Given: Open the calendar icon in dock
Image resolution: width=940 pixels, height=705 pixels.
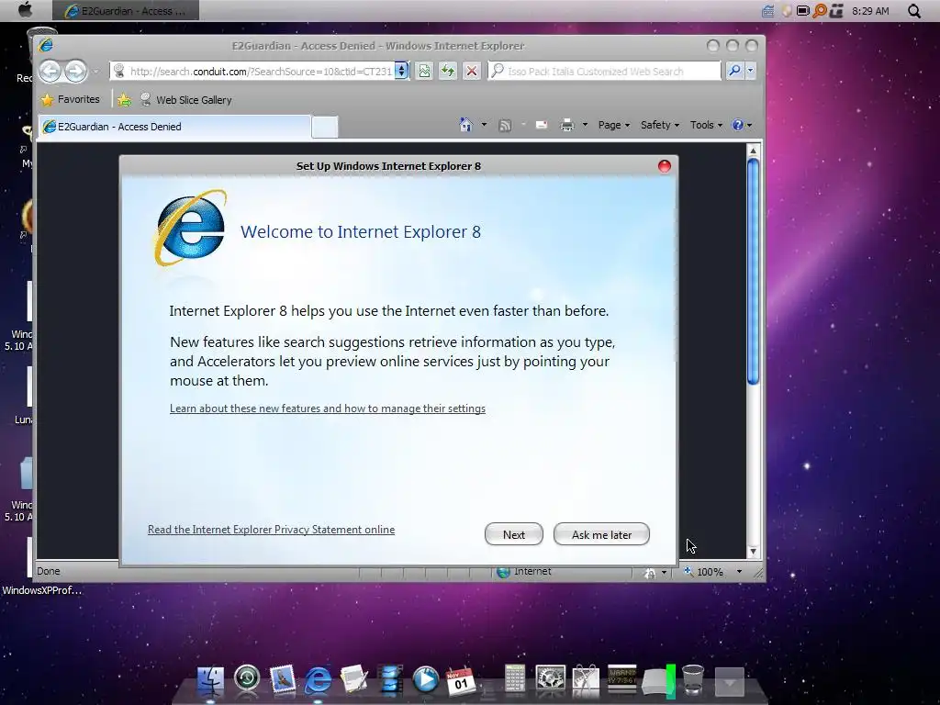Looking at the screenshot, I should [x=461, y=681].
